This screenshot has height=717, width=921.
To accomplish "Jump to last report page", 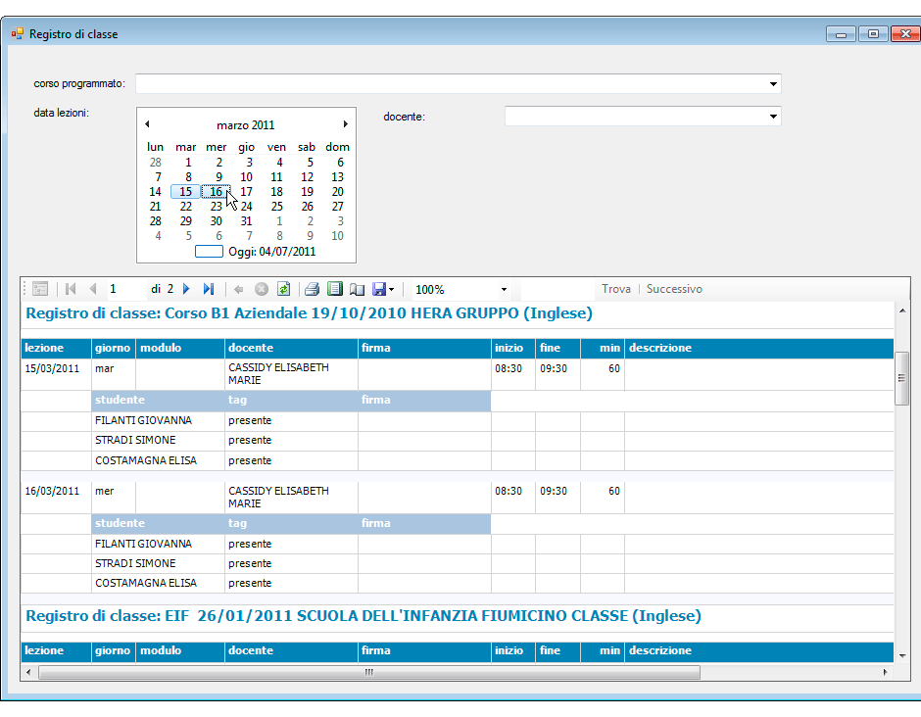I will pyautogui.click(x=209, y=289).
